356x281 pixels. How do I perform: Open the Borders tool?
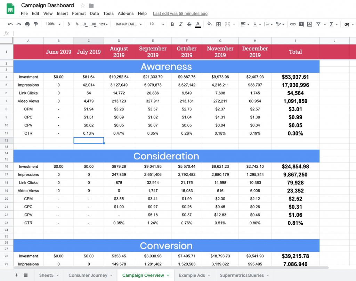click(218, 24)
